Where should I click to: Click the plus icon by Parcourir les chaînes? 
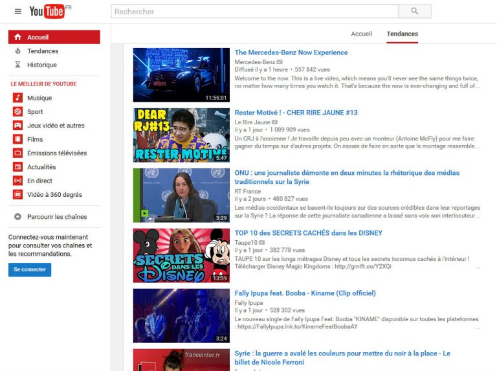17,216
